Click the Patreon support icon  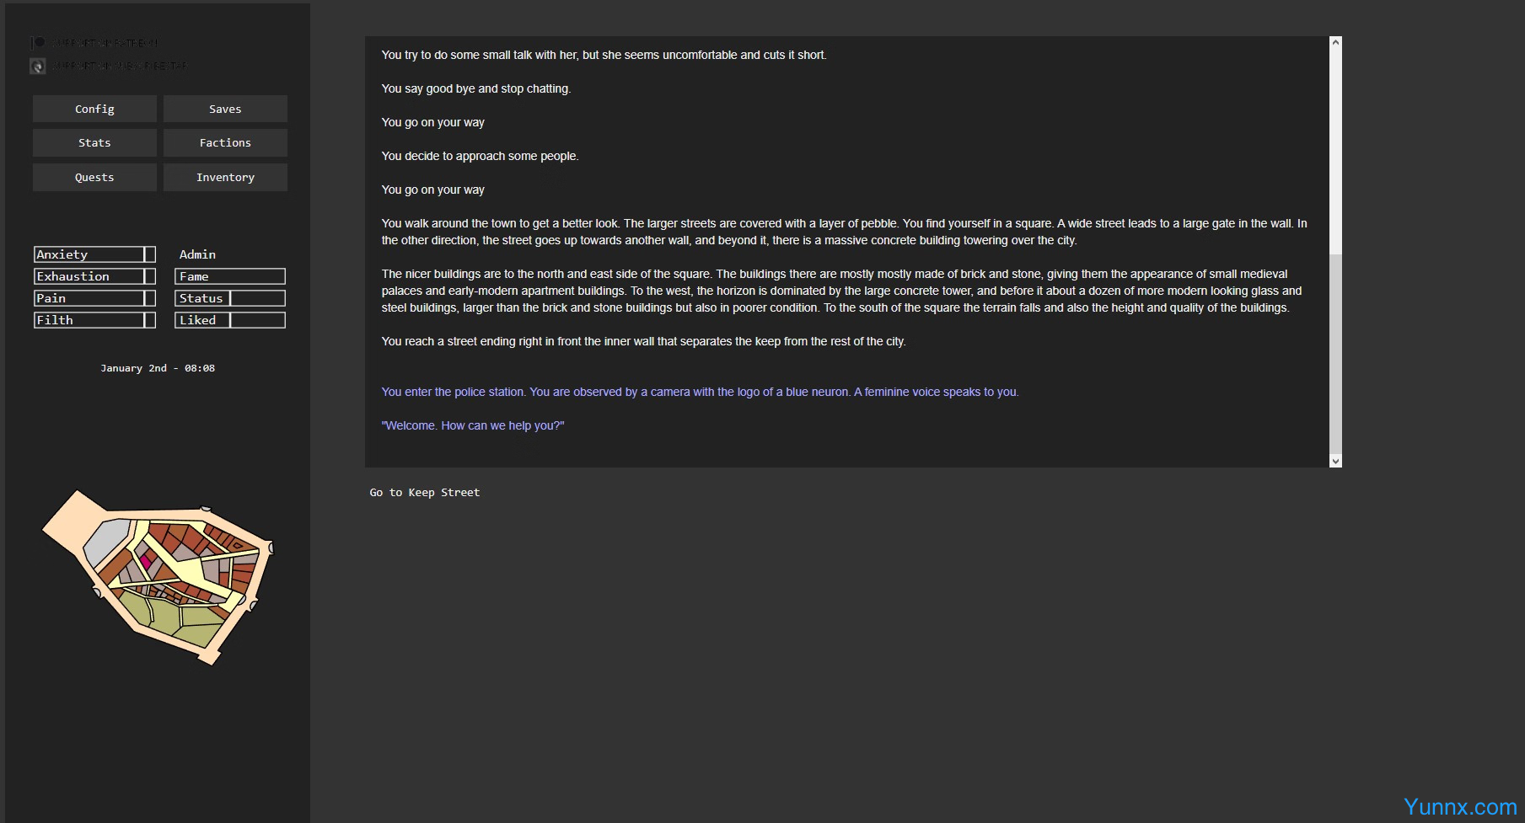(38, 42)
